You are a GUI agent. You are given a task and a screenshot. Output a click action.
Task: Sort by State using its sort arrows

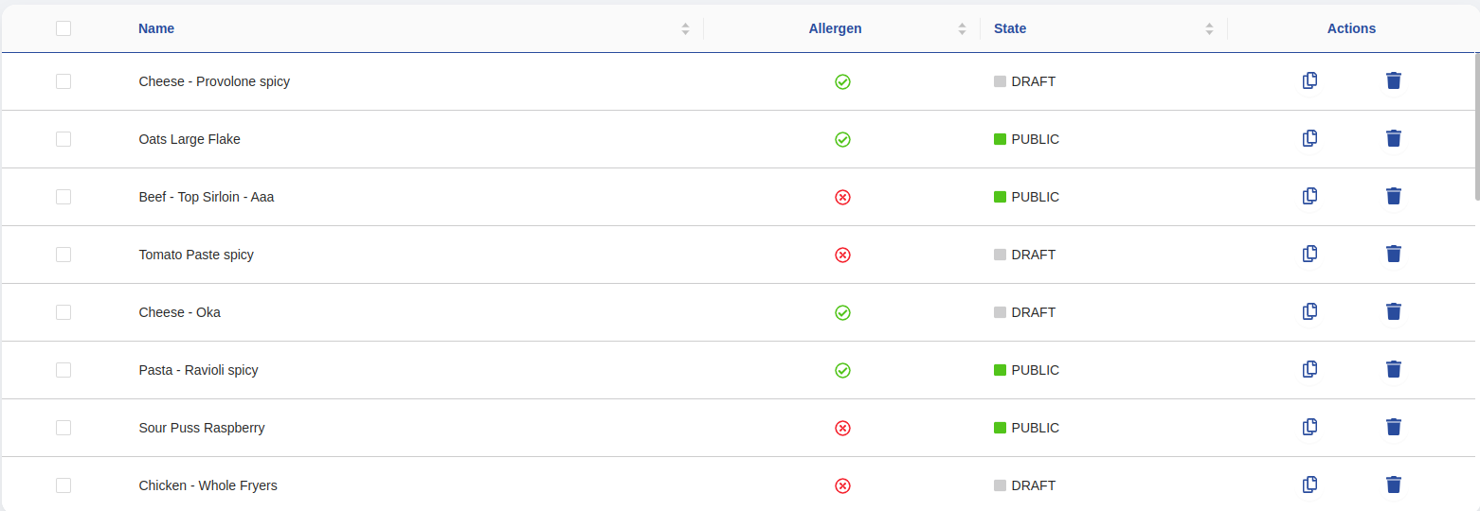pyautogui.click(x=1209, y=28)
